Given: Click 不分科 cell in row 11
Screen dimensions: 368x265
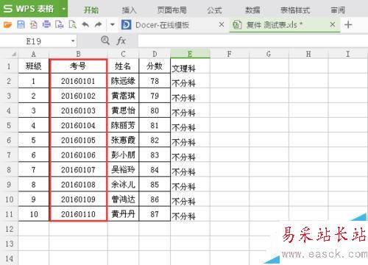Looking at the screenshot, I should [190, 214].
